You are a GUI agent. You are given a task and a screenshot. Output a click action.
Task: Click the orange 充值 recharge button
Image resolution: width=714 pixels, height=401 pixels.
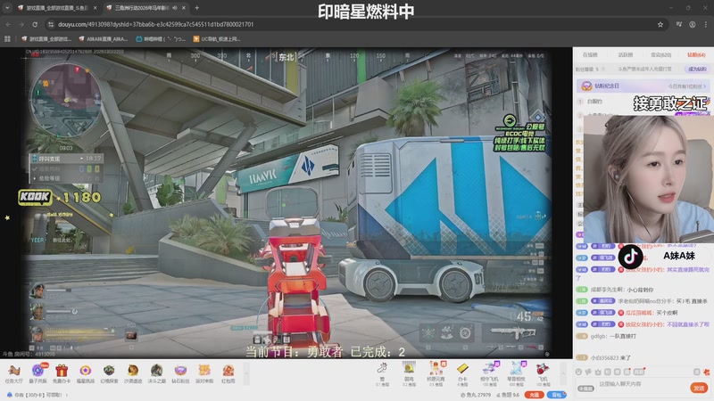534,395
